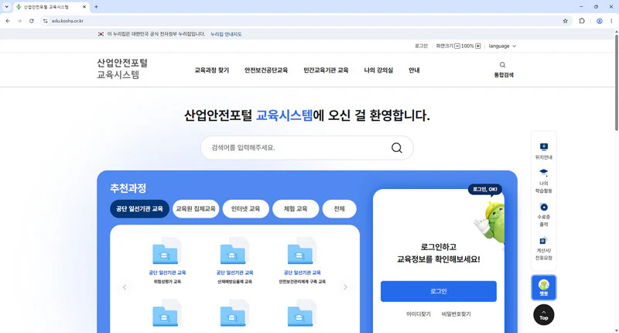Open 누리집 안내지도 link

click(226, 34)
